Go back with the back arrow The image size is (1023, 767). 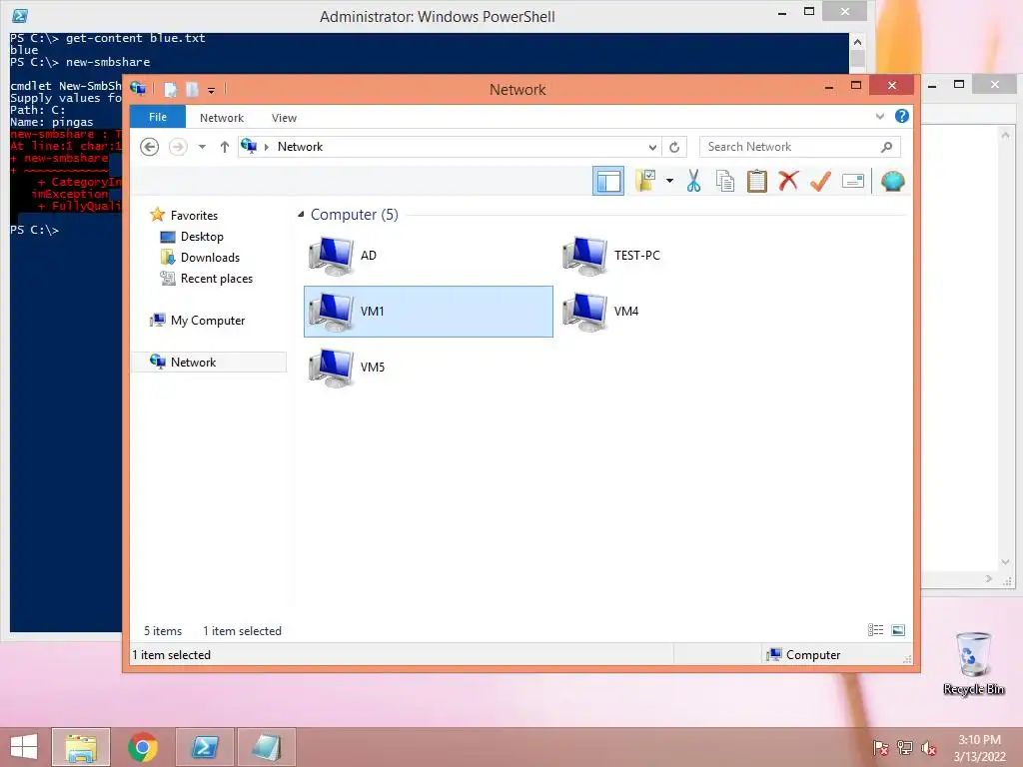point(150,147)
